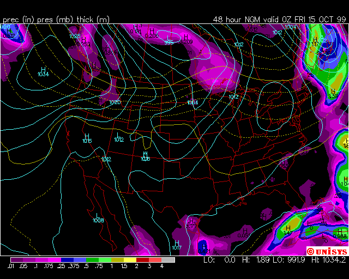
Task: Select the yellow precipitation legend swatch
Action: (130, 260)
